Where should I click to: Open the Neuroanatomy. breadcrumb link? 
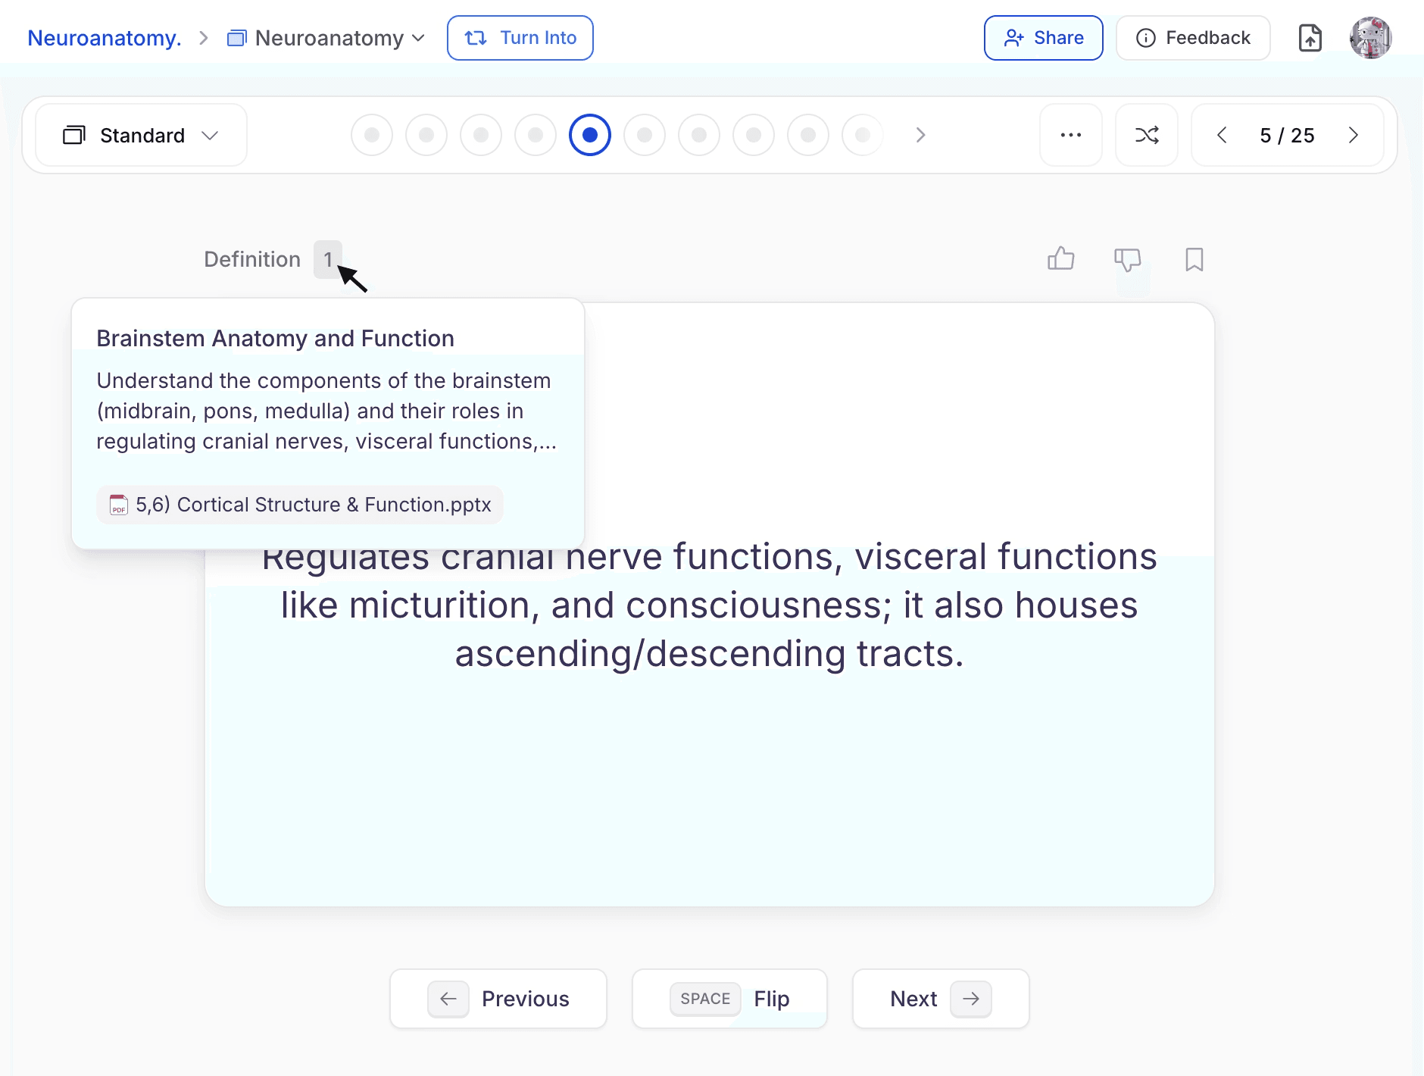pyautogui.click(x=105, y=38)
